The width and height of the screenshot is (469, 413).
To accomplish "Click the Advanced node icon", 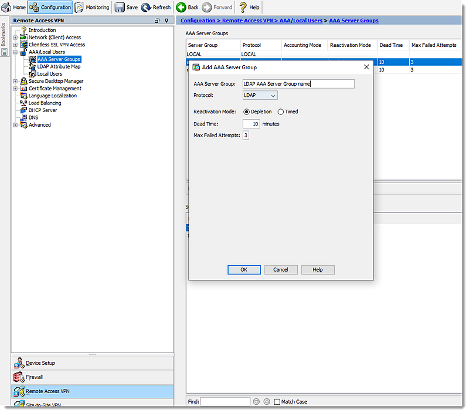I will [23, 125].
